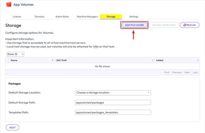Click the Previous pagination link
The image size is (205, 133).
point(177,72)
